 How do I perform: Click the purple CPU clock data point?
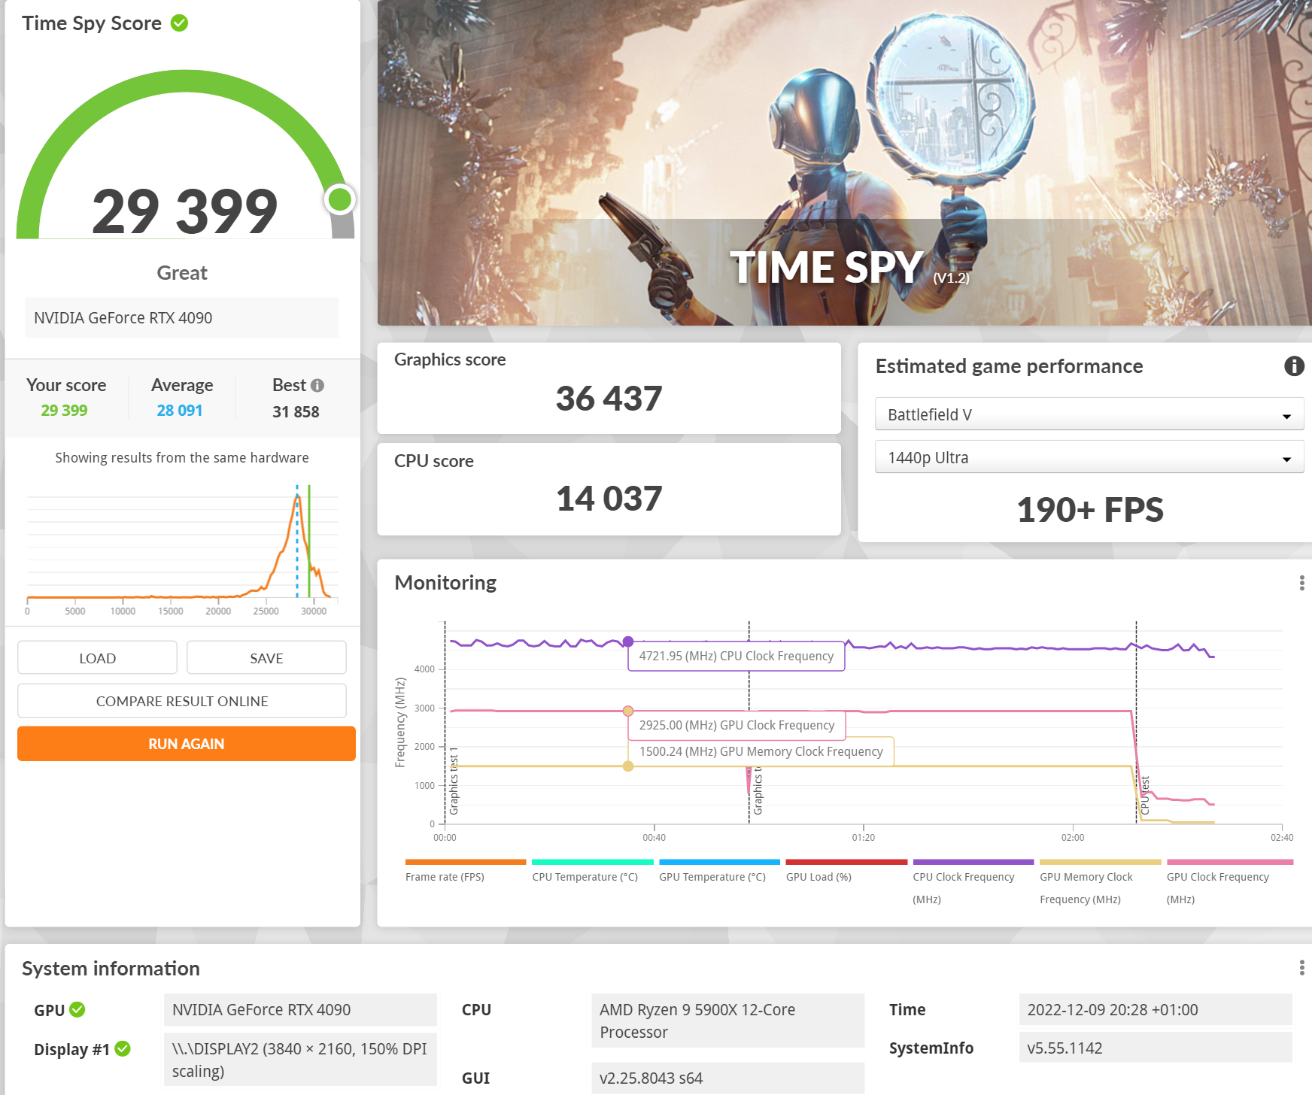click(x=628, y=642)
